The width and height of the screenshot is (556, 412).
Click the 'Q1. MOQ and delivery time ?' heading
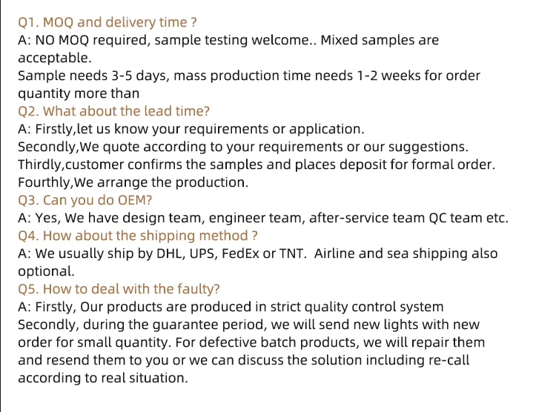tap(107, 22)
